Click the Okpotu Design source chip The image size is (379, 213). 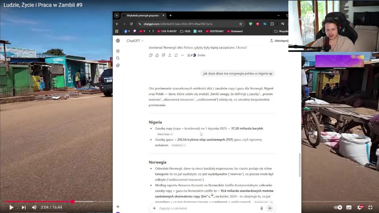[165, 134]
